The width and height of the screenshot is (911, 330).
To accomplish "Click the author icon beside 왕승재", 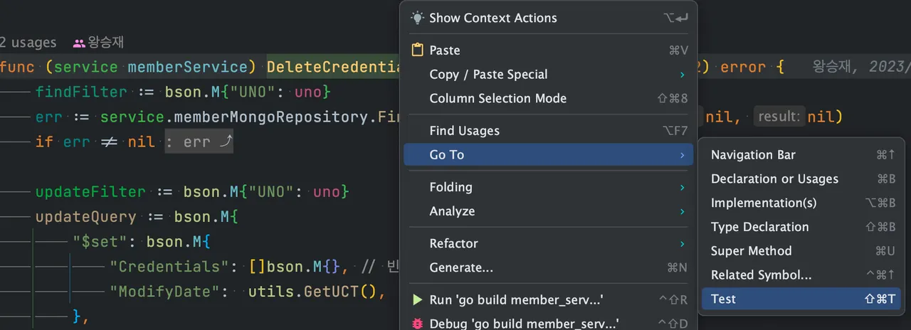I will coord(79,43).
